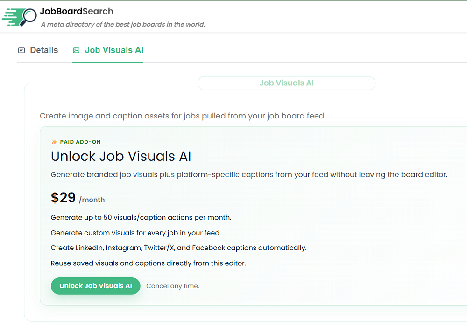Click the LinkedIn, Instagram captions feature line
The image size is (467, 325).
(x=178, y=248)
